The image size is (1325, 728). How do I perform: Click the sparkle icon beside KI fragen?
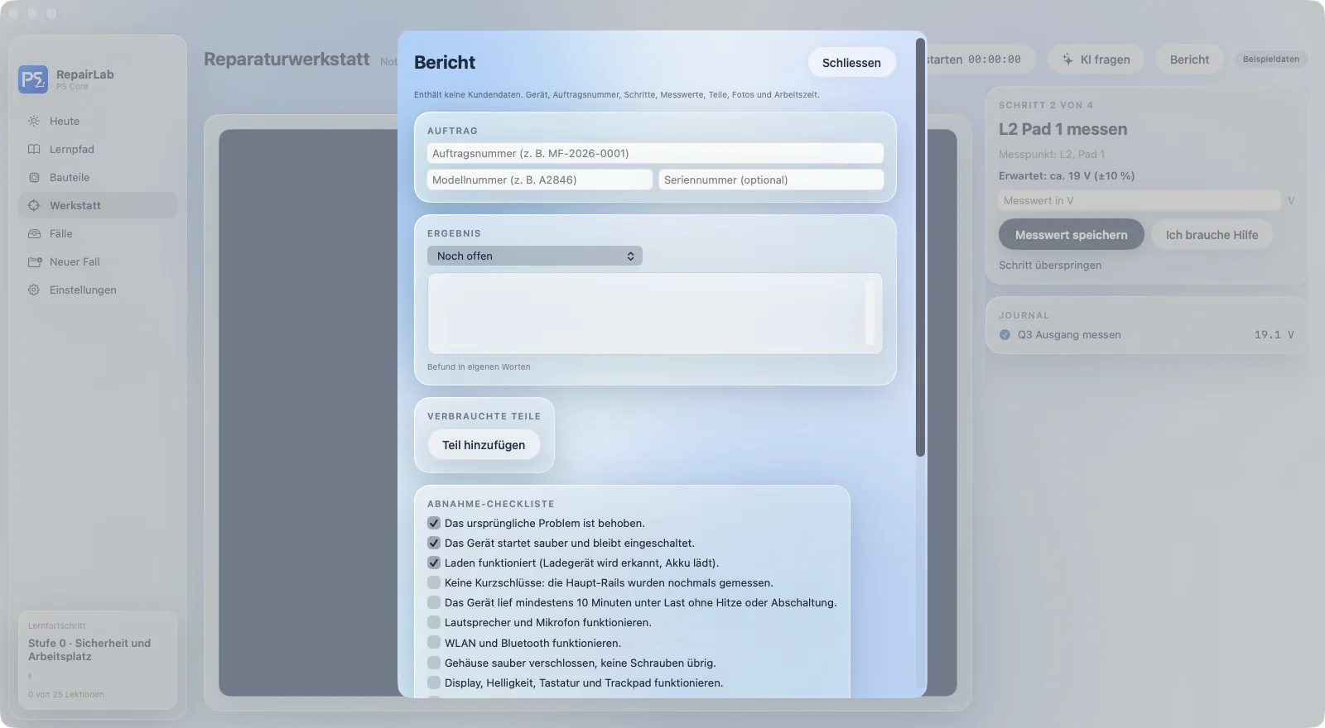pos(1068,60)
